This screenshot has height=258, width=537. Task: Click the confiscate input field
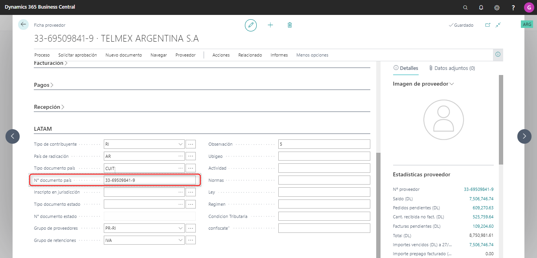[x=324, y=228]
